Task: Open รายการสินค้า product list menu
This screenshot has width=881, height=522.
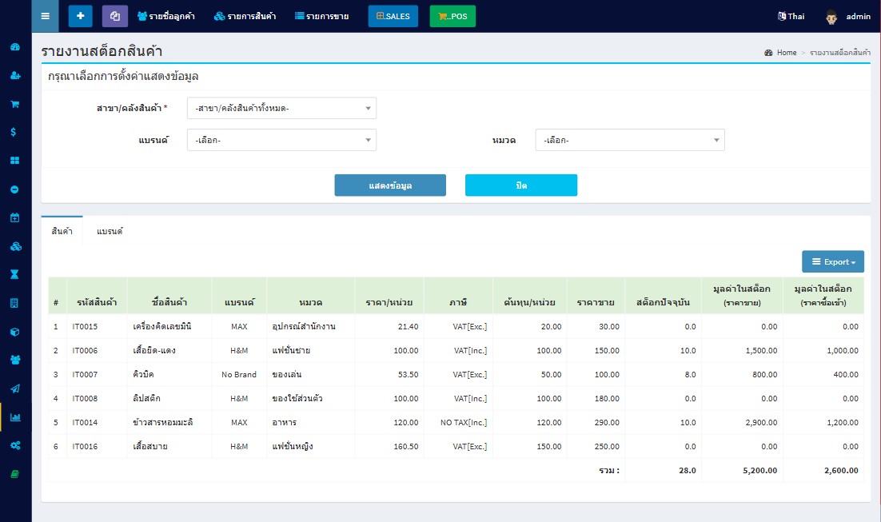Action: 245,16
